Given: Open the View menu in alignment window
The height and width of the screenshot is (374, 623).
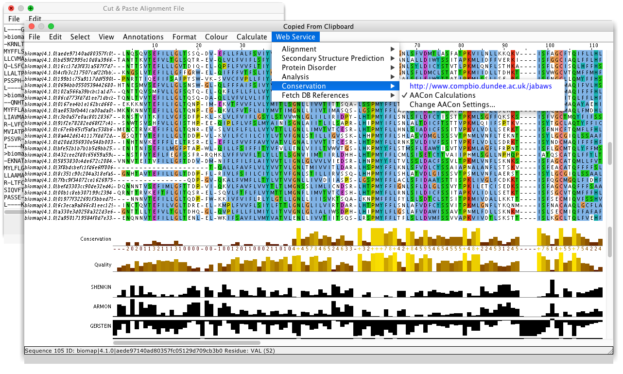Looking at the screenshot, I should 106,37.
